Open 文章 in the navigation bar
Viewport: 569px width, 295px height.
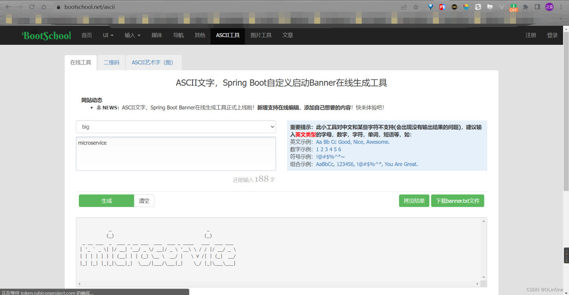pos(288,35)
